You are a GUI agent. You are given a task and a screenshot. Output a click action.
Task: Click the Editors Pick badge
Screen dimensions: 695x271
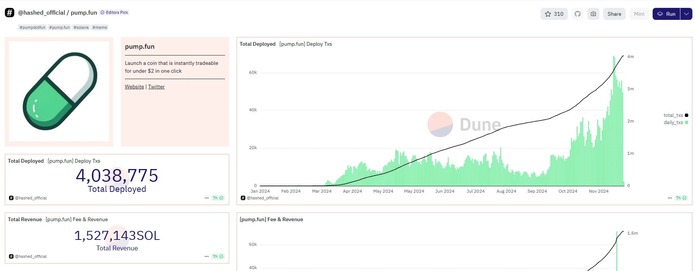114,12
